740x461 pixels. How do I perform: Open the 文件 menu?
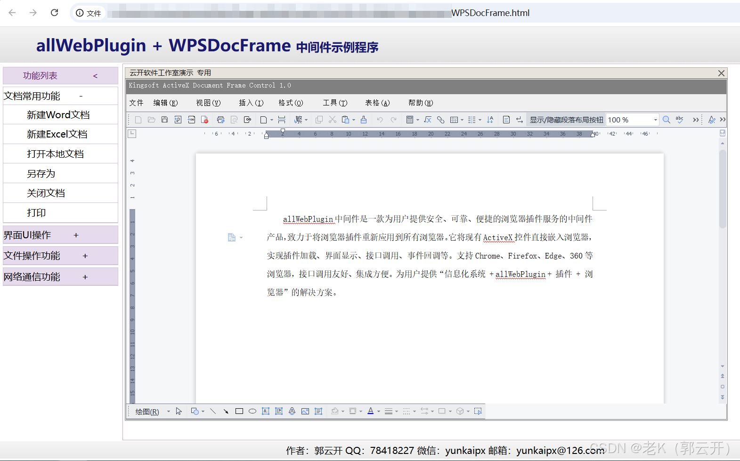136,103
